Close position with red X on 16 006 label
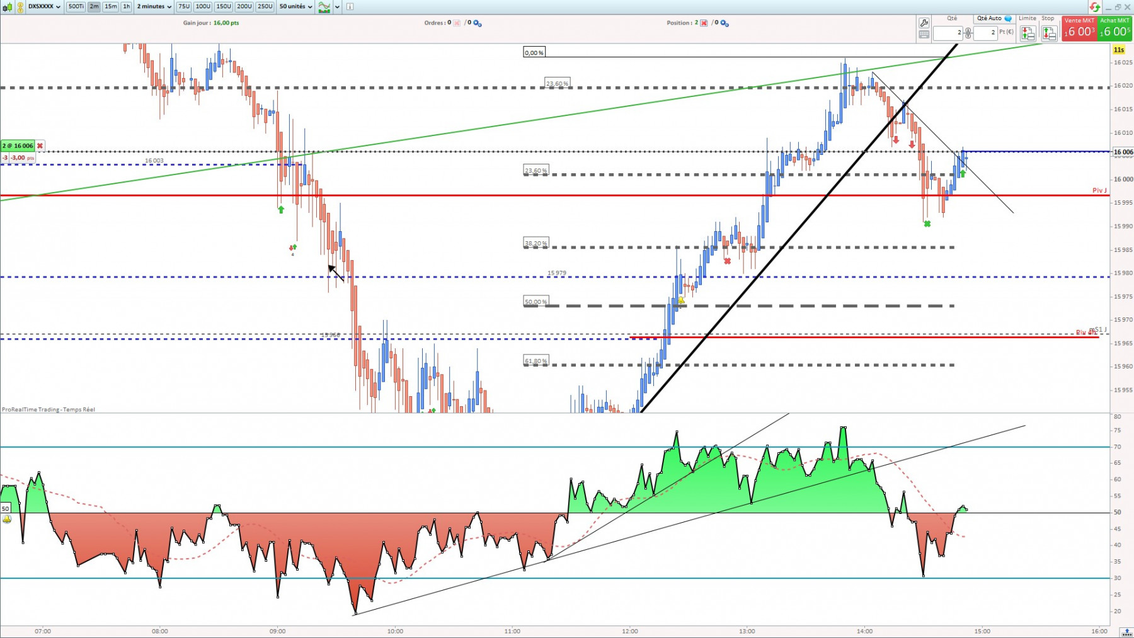Screen dimensions: 1134x638 [x=40, y=145]
